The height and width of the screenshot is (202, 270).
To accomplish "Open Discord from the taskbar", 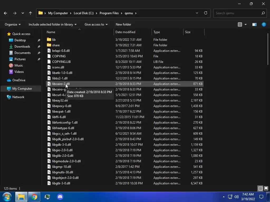I will click(x=60, y=197).
